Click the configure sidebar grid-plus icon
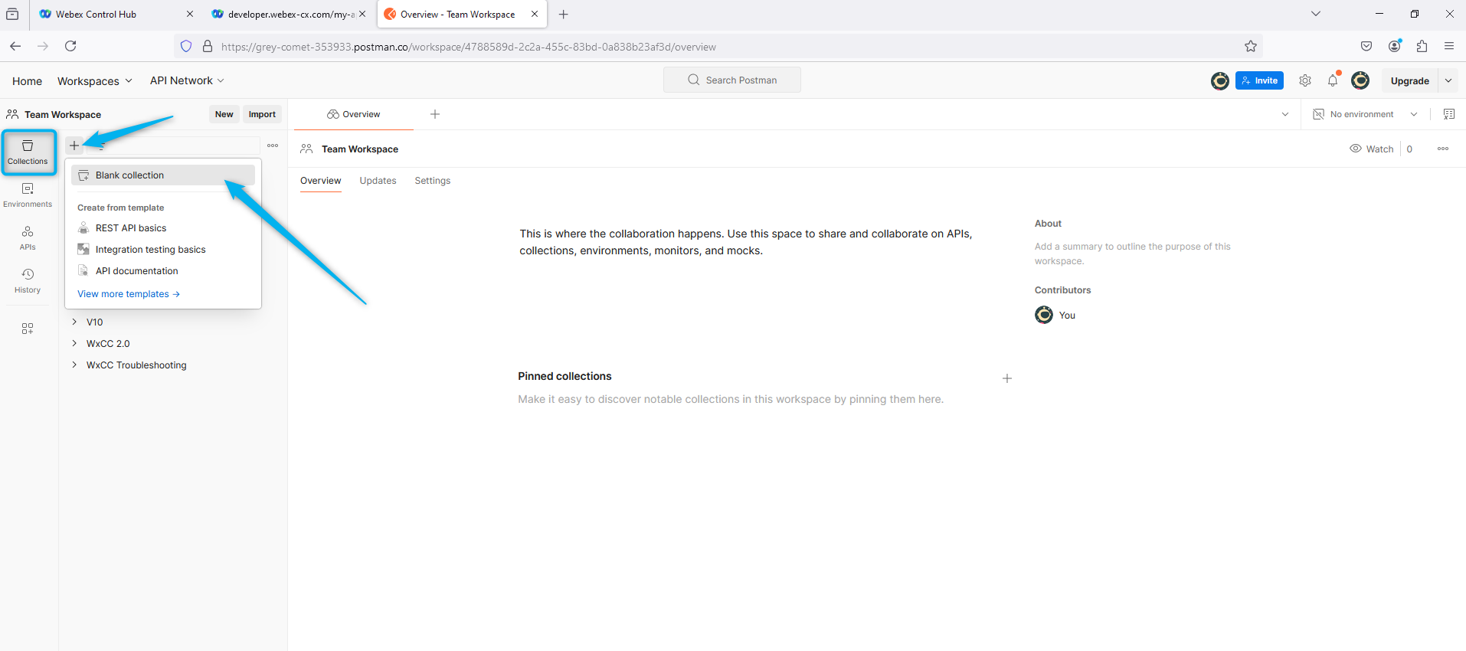 [28, 329]
